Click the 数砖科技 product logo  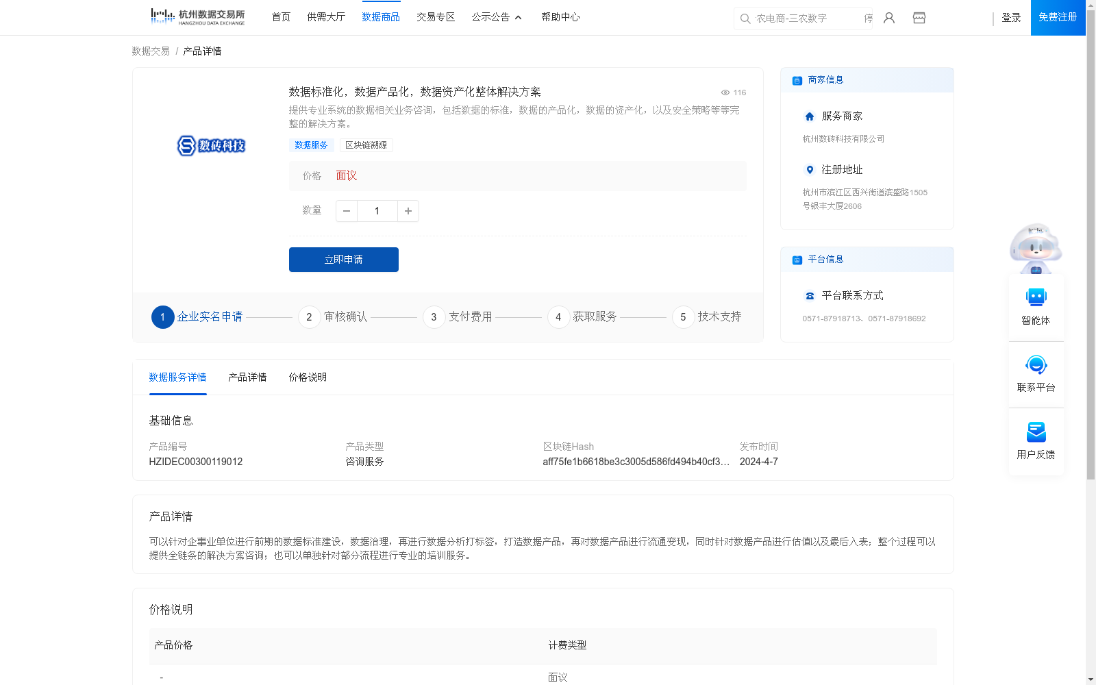click(x=211, y=145)
